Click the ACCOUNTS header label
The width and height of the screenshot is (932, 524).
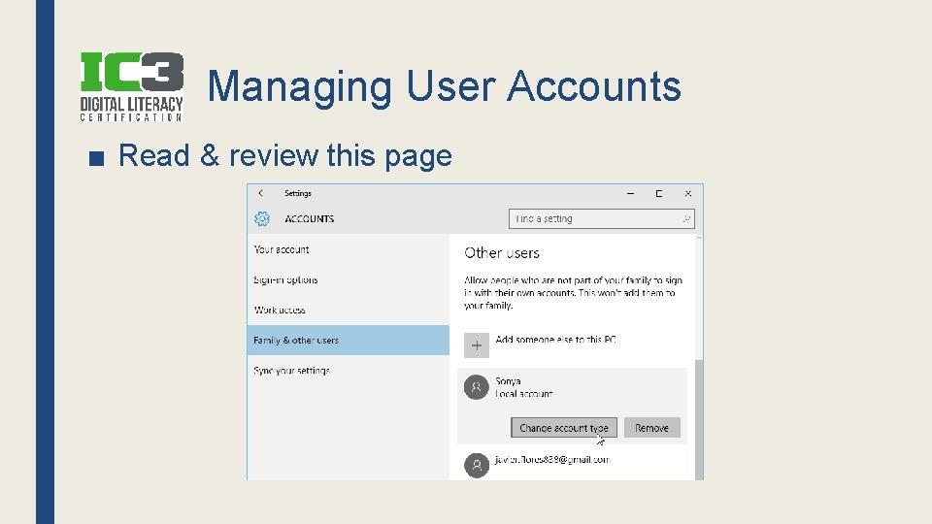pos(309,218)
